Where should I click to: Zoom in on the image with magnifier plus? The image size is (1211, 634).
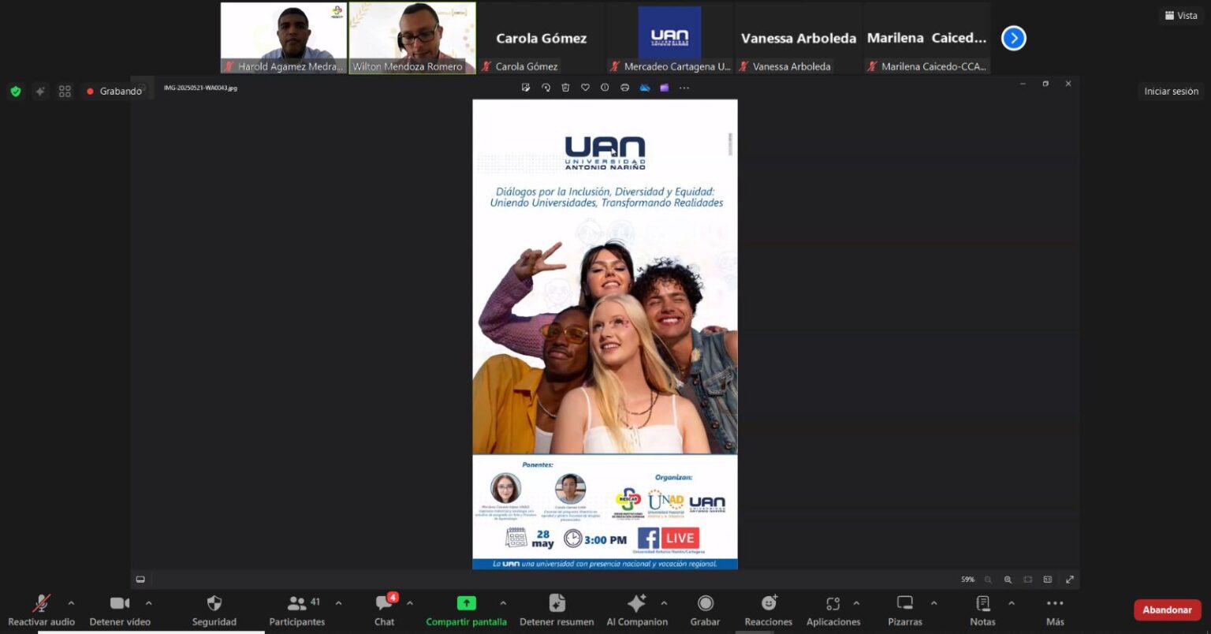click(1008, 580)
